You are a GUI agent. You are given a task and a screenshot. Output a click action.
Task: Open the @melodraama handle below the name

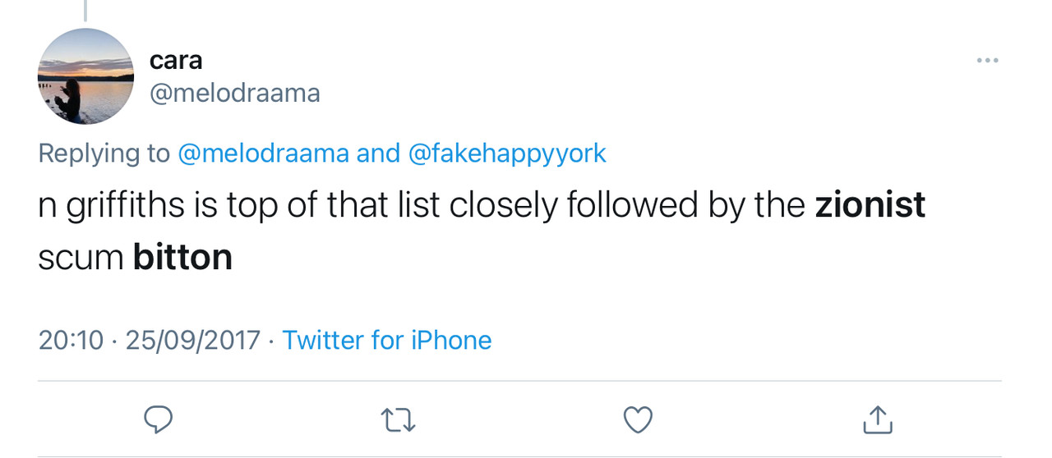point(234,93)
